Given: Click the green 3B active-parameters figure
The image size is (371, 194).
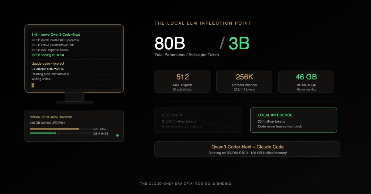Looking at the screenshot, I should click(239, 43).
